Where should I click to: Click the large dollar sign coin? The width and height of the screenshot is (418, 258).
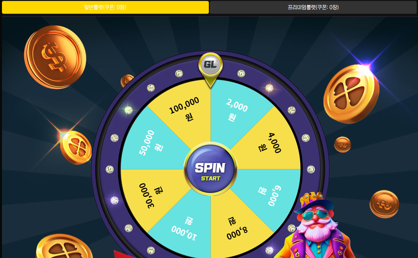[x=55, y=57]
